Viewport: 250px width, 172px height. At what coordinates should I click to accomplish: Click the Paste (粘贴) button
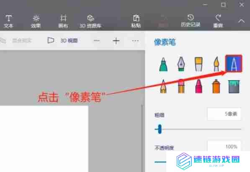click(x=136, y=21)
